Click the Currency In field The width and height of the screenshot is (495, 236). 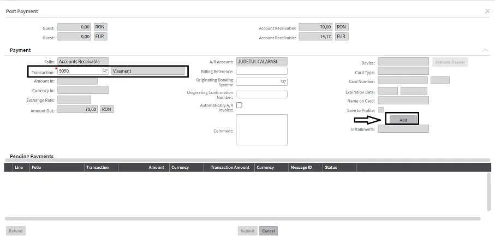coord(84,90)
